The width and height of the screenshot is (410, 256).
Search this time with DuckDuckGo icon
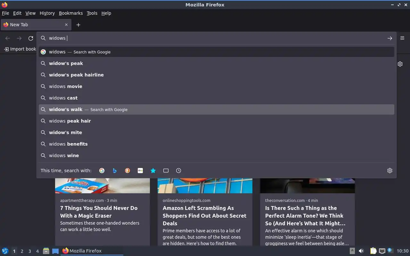(x=127, y=171)
